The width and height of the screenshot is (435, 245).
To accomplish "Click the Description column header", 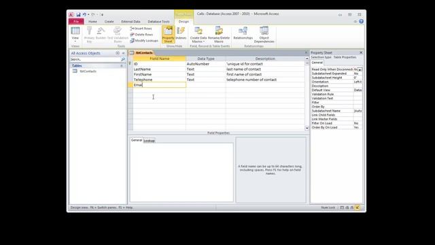I will pos(265,59).
